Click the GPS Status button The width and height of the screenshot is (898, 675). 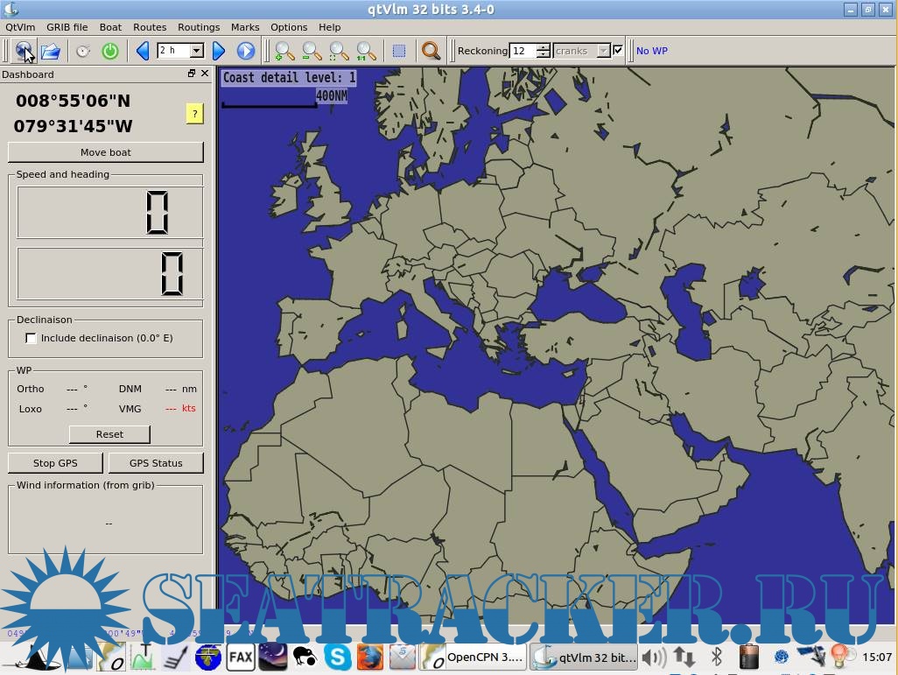(156, 463)
